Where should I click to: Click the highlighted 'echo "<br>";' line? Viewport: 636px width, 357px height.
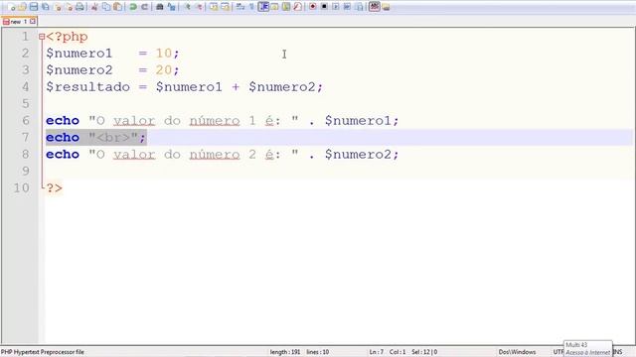(95, 138)
